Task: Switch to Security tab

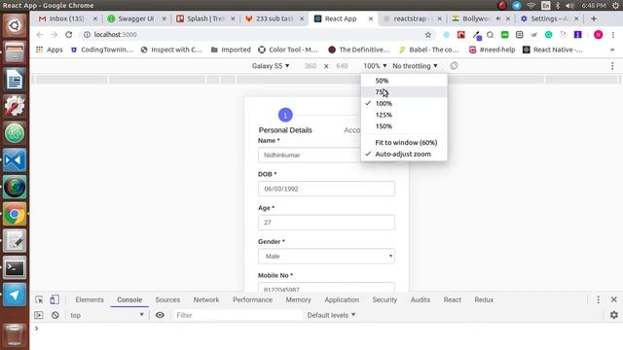Action: pyautogui.click(x=385, y=299)
